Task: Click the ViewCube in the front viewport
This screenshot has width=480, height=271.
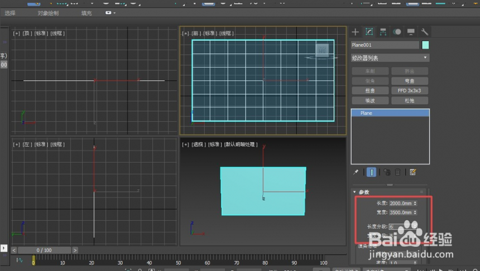Action: click(x=322, y=50)
